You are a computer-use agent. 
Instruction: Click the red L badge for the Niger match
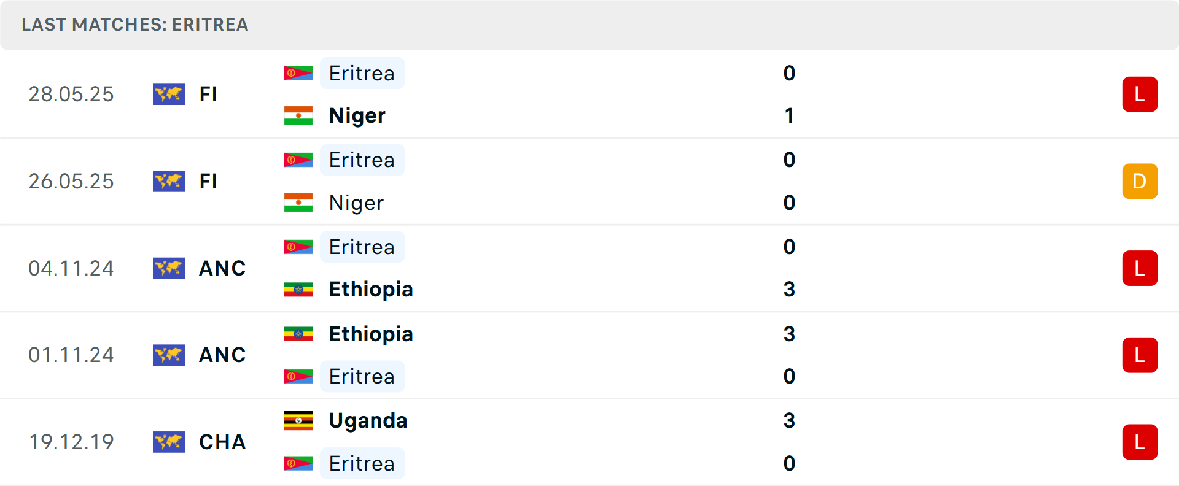tap(1140, 94)
